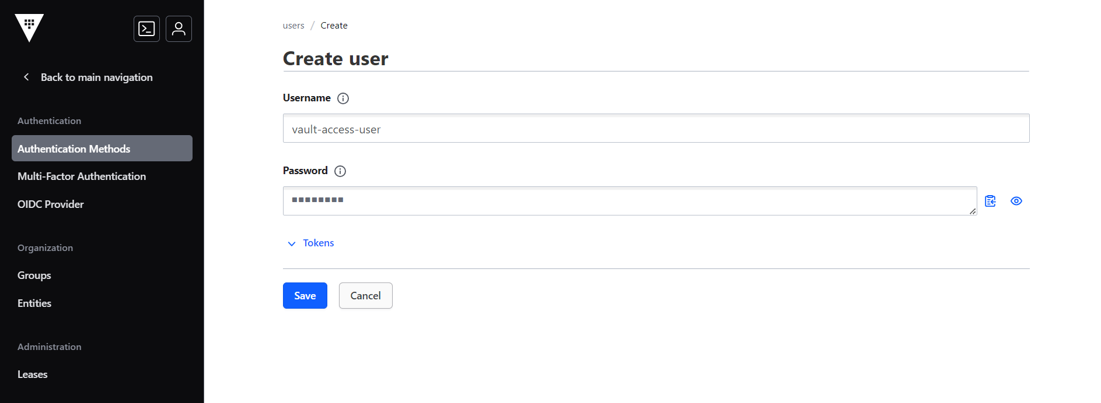Generate a password with the generator icon

tap(990, 200)
